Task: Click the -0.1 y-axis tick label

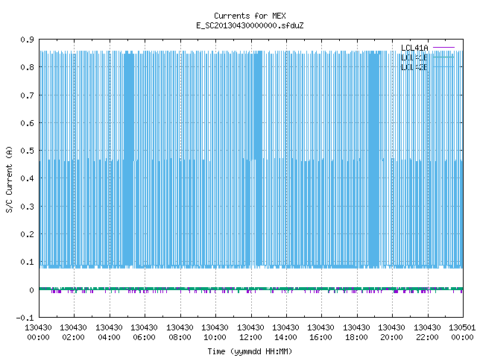Action: click(25, 318)
